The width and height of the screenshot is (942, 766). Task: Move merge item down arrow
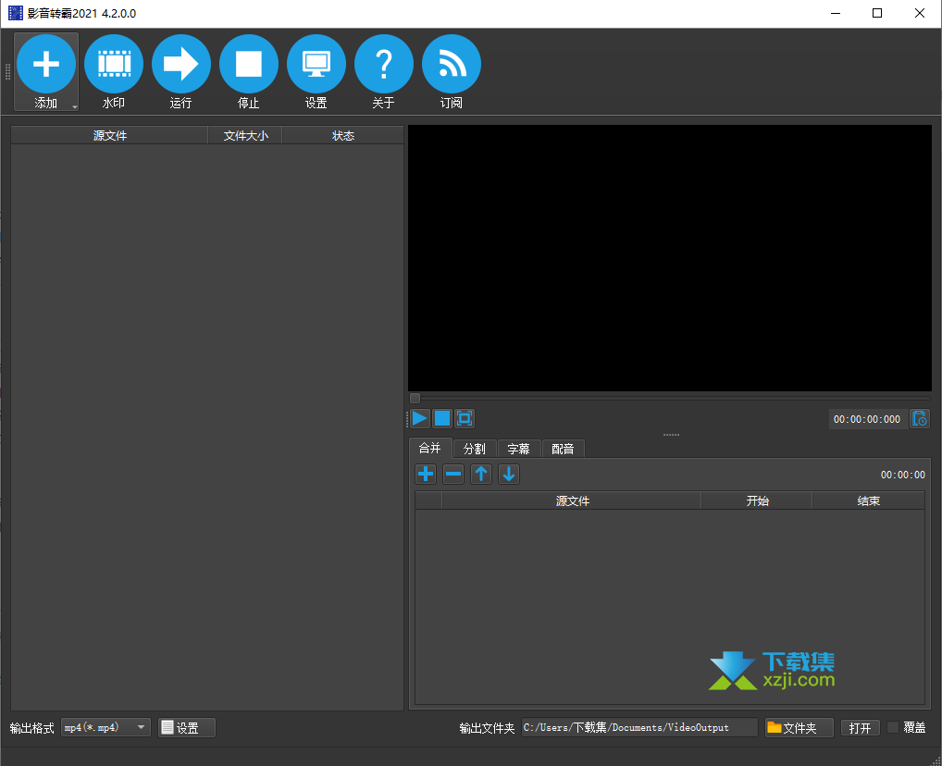click(509, 474)
